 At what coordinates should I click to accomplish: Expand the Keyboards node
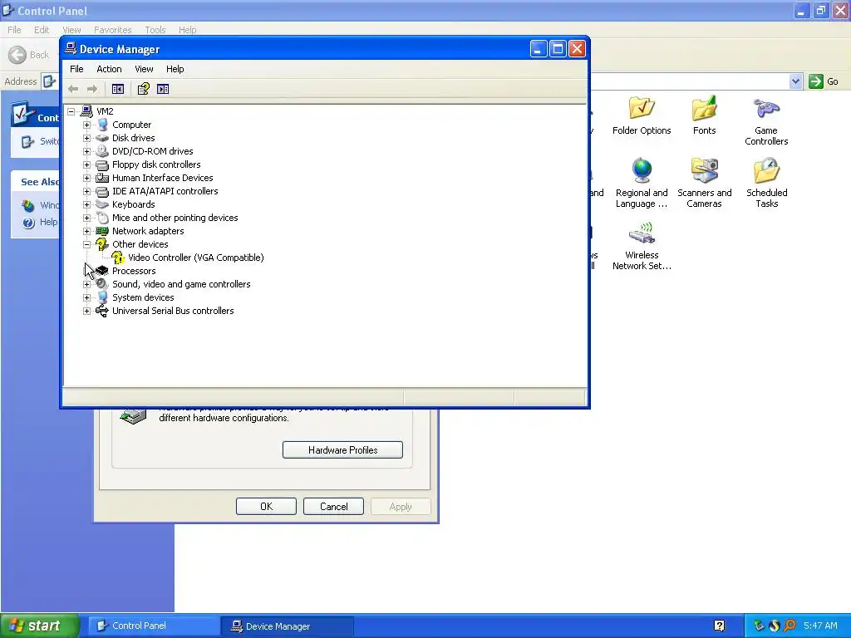(86, 204)
